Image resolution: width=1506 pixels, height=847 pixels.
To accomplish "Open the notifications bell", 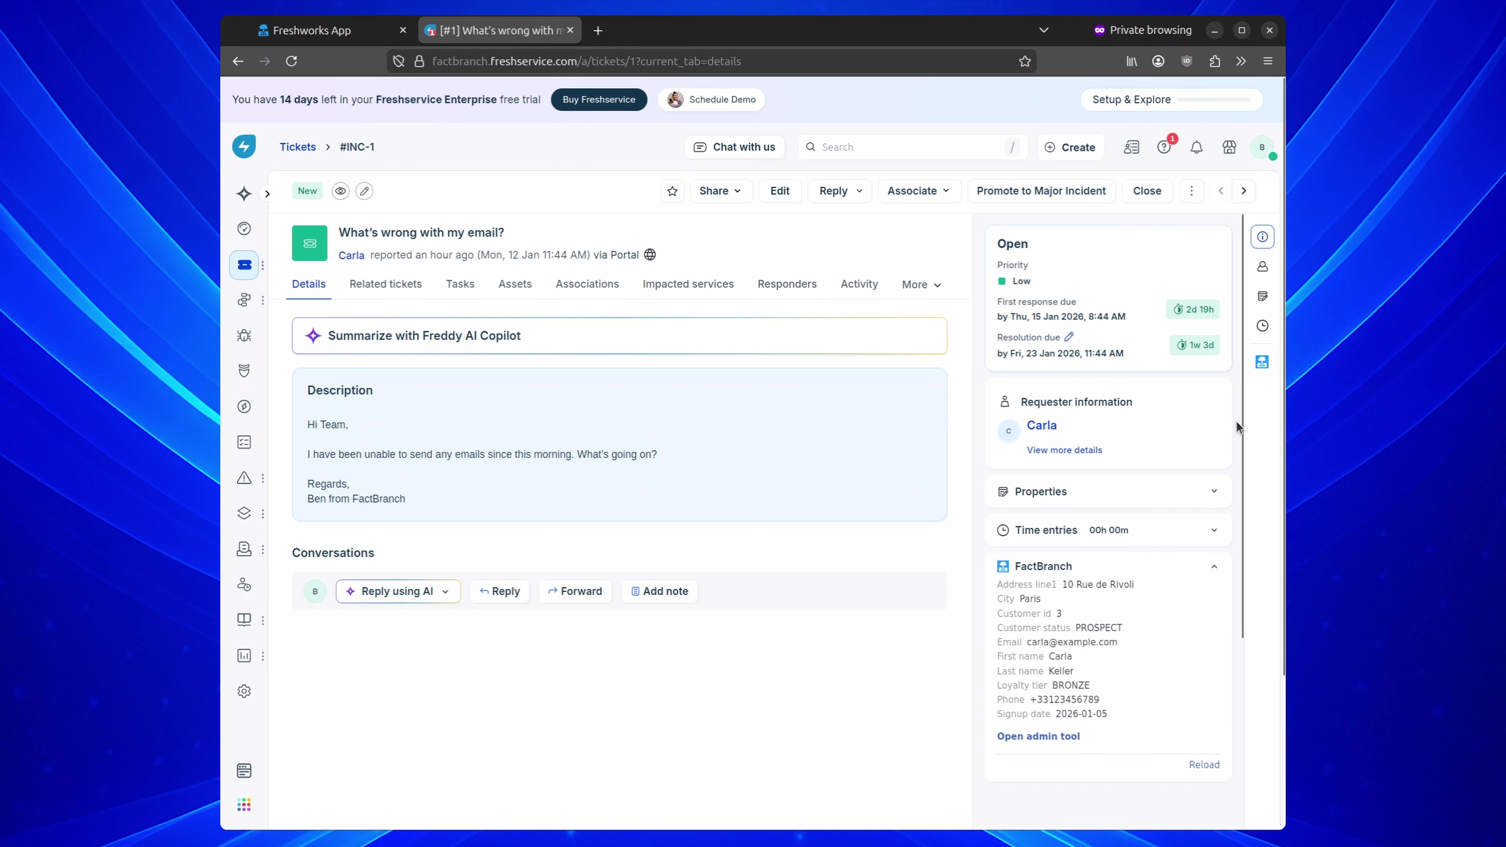I will pyautogui.click(x=1196, y=147).
